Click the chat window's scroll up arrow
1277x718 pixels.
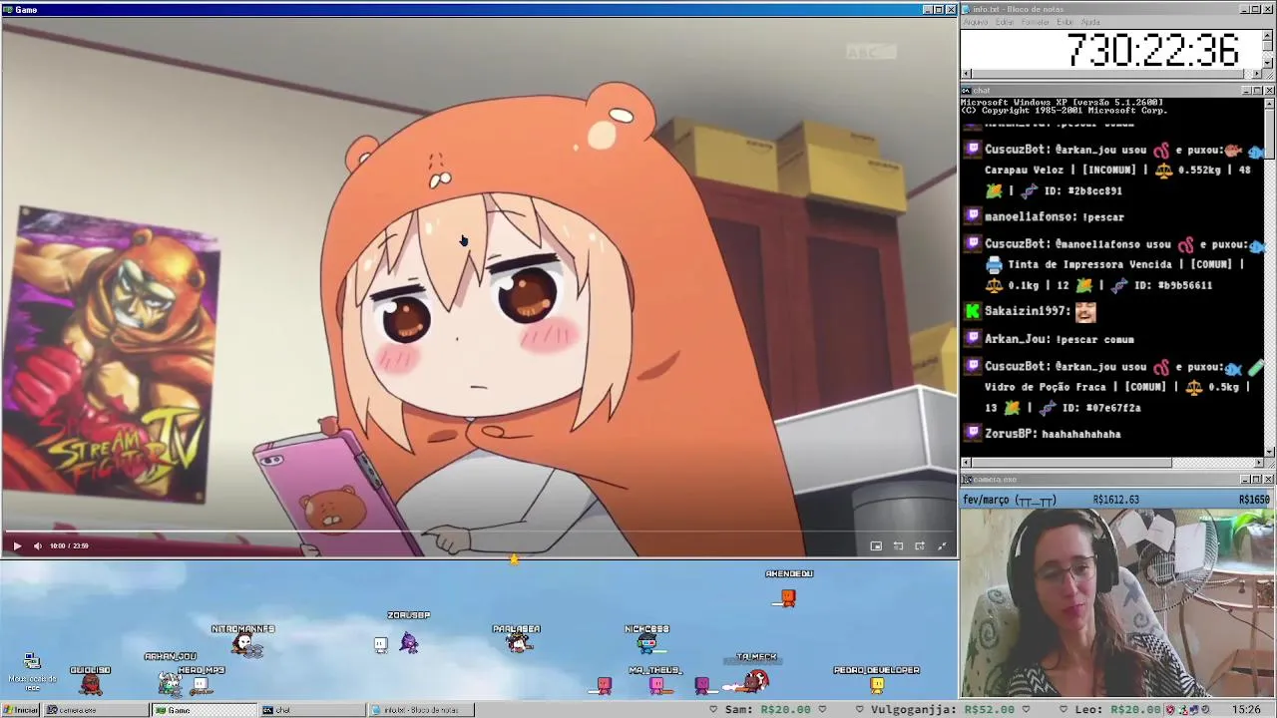click(1269, 103)
